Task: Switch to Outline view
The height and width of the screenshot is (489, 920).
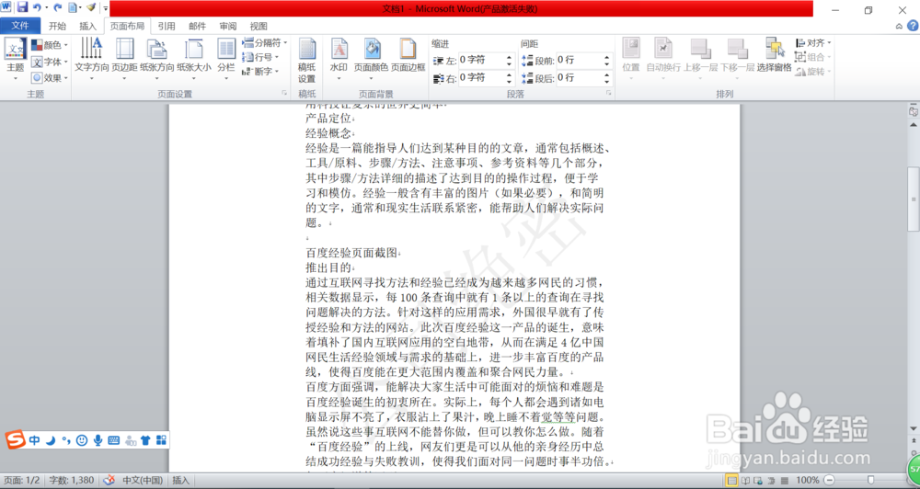Action: (770, 481)
